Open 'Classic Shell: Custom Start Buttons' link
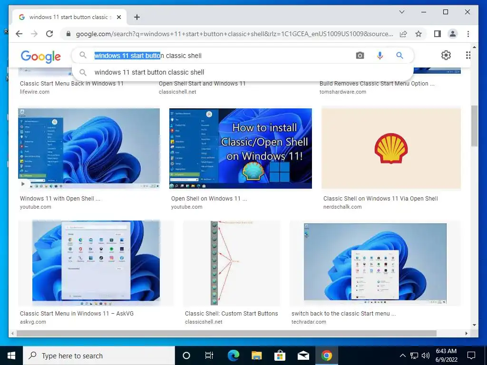The height and width of the screenshot is (365, 487). (x=232, y=314)
